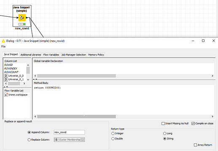Click Column List vertical scrollbar thumb
The width and height of the screenshot is (218, 151).
(28, 70)
